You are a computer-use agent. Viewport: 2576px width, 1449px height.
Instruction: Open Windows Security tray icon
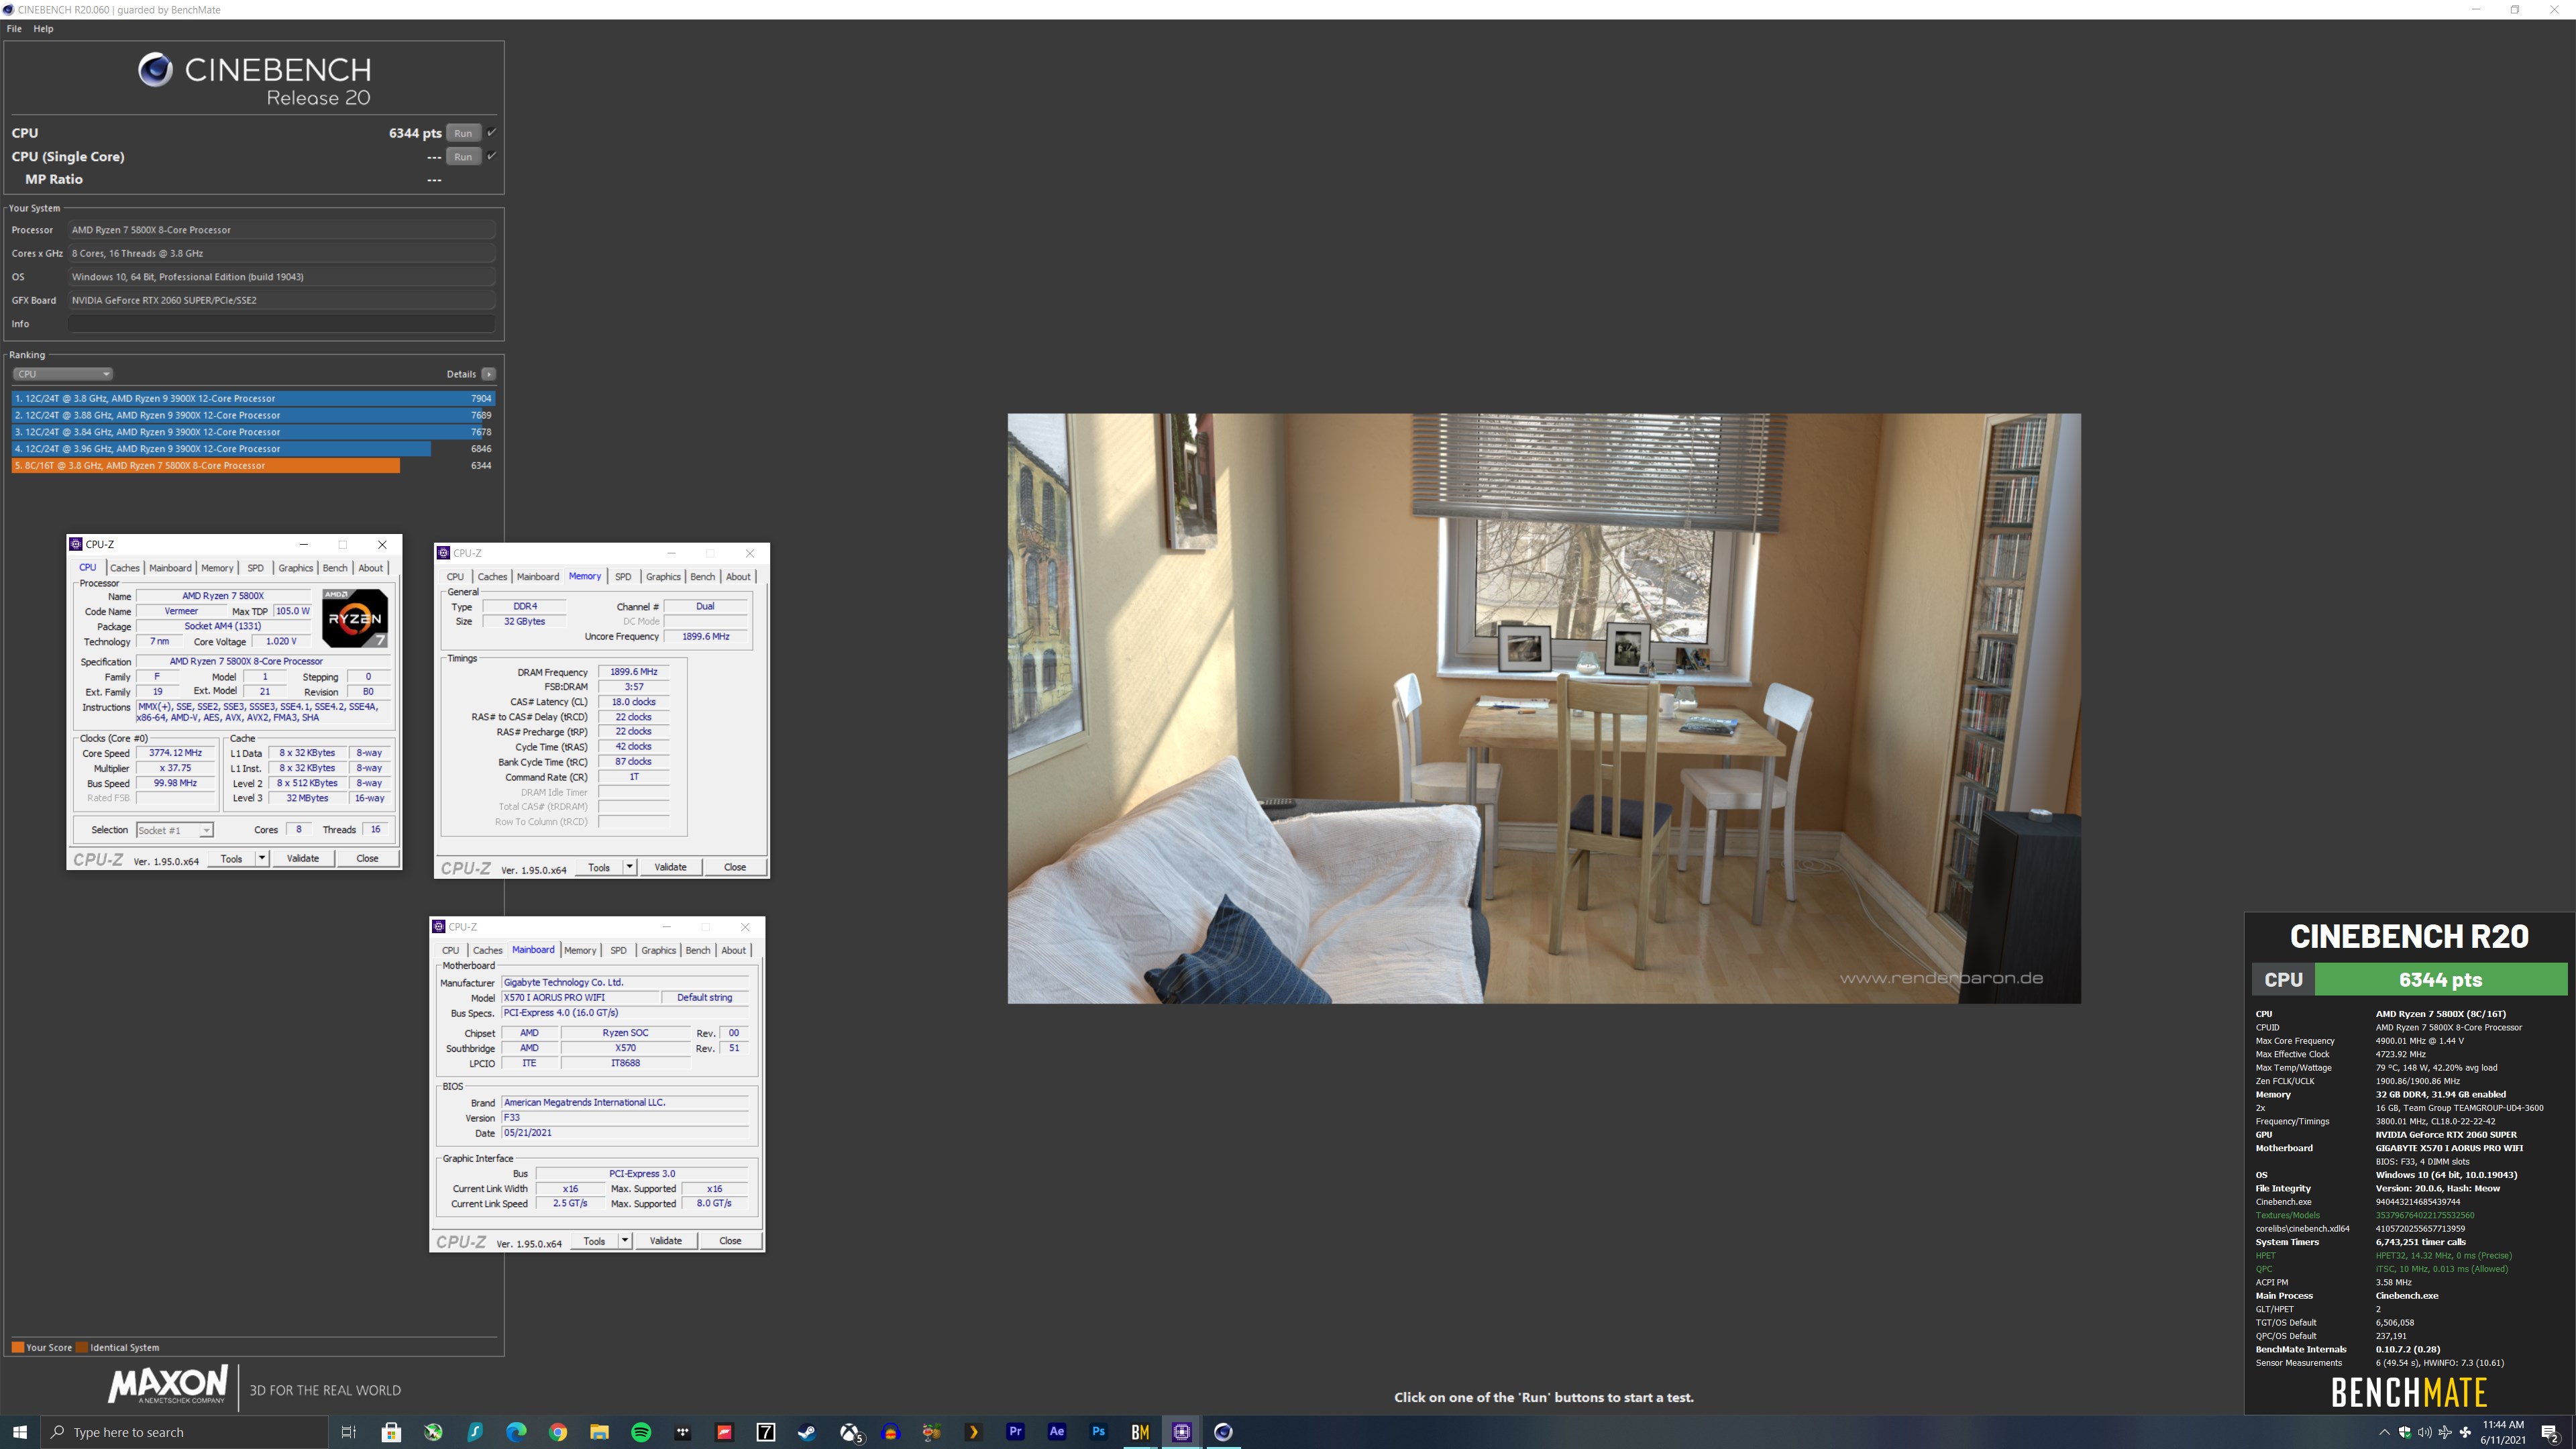tap(2405, 1432)
